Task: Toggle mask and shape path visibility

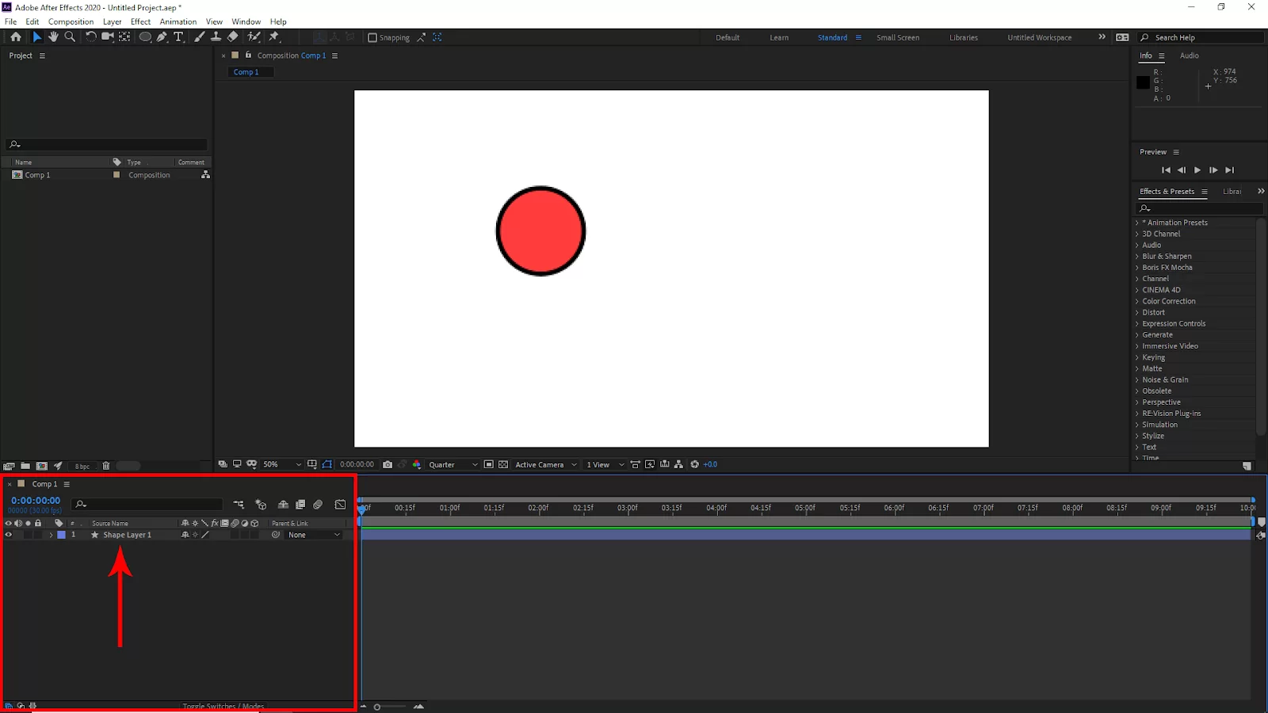Action: (327, 465)
